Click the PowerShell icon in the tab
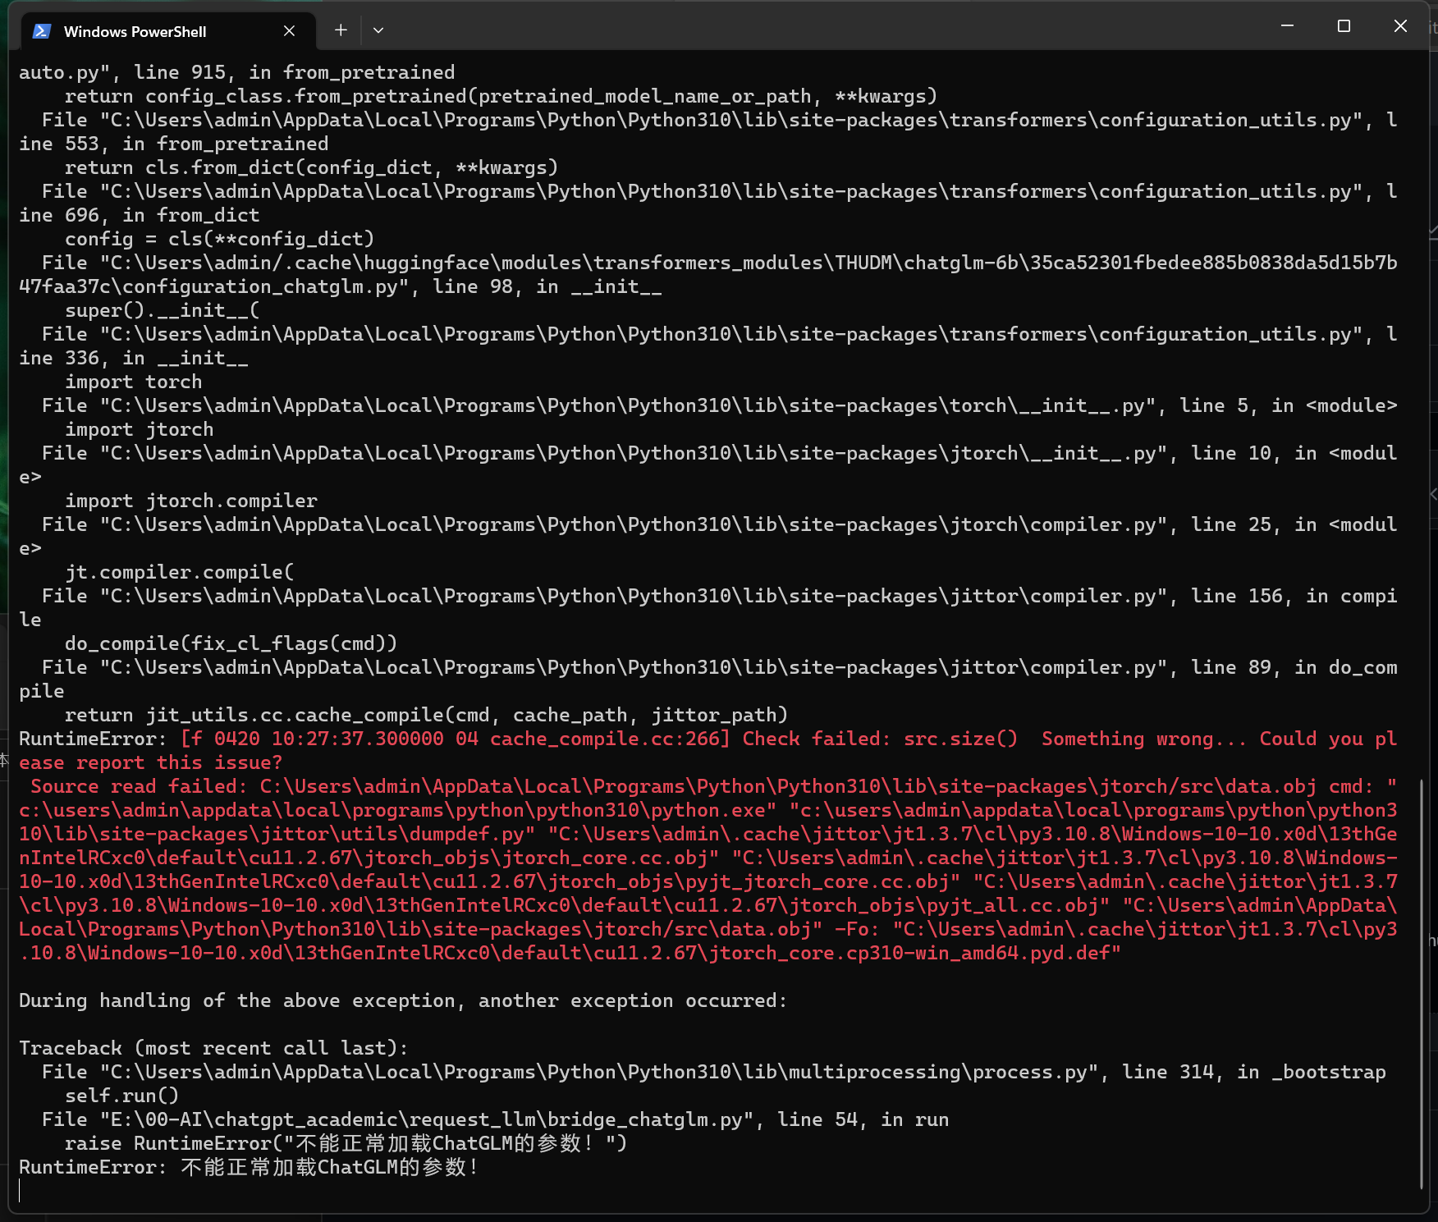This screenshot has width=1438, height=1222. pyautogui.click(x=40, y=30)
